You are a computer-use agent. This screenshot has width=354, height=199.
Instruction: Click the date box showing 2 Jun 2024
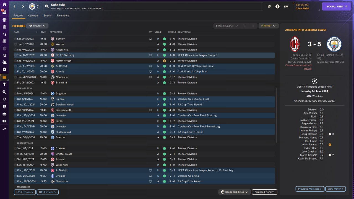pyautogui.click(x=306, y=7)
